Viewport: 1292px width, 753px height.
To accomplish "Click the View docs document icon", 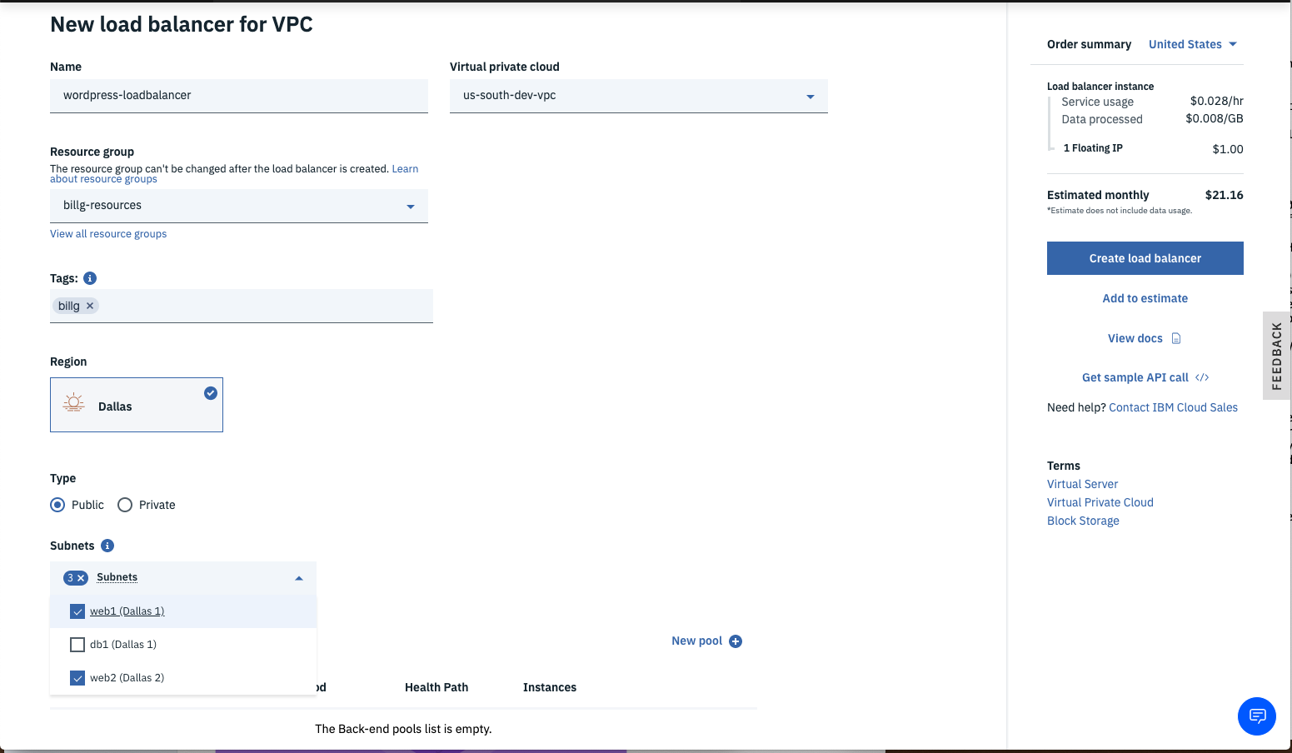I will pyautogui.click(x=1176, y=338).
